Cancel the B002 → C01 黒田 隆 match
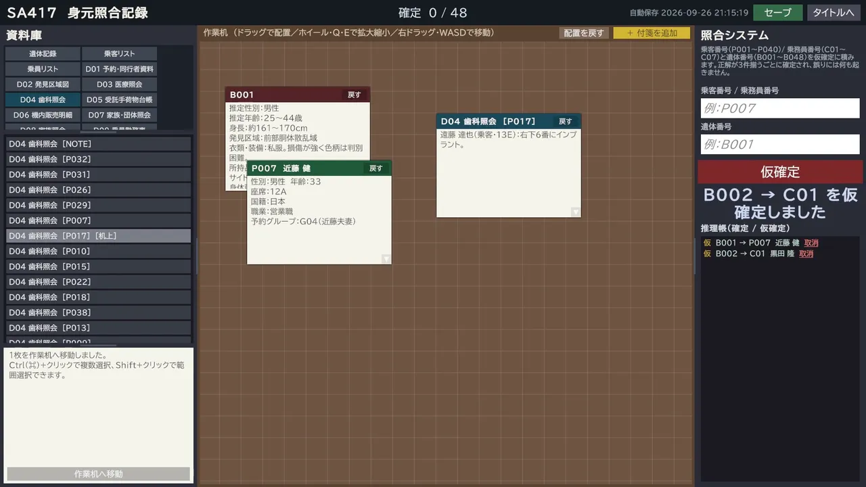Viewport: 866px width, 487px height. pos(806,254)
